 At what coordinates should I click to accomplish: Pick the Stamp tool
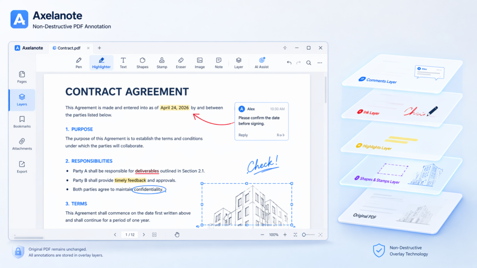(162, 62)
